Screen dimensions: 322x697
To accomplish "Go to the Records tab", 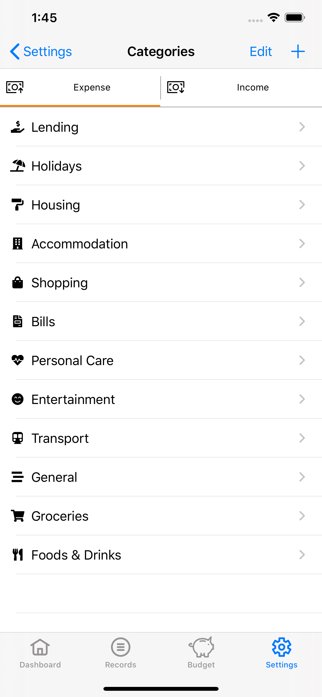I will [121, 652].
